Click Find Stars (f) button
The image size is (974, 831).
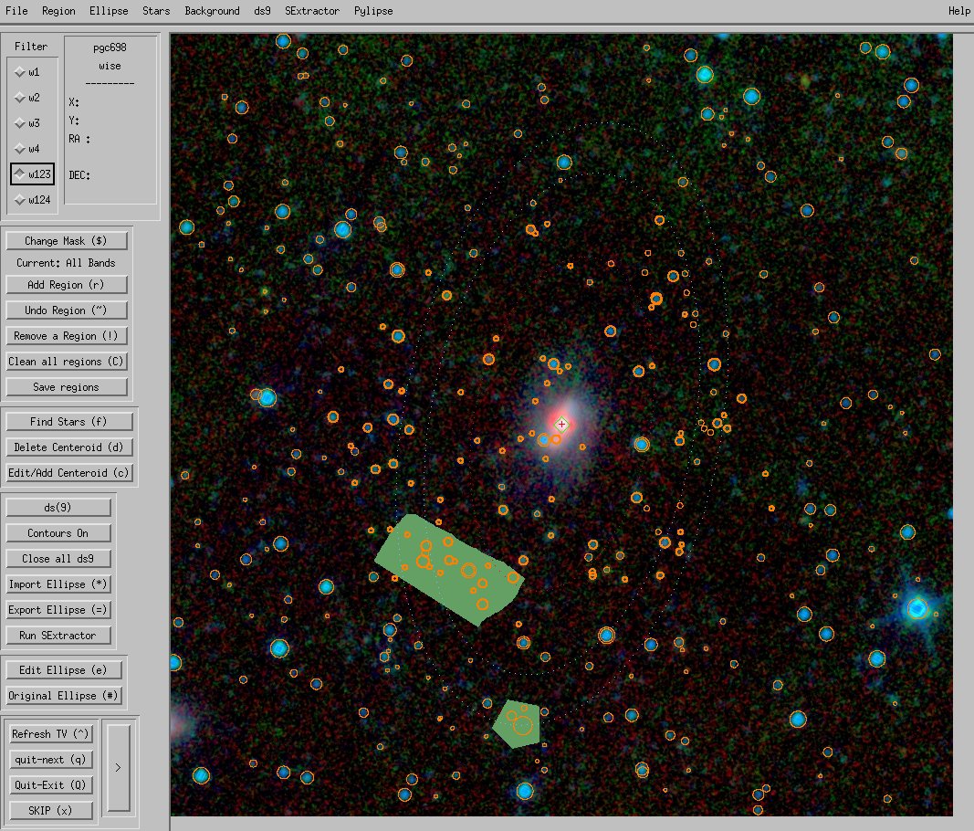pos(69,421)
